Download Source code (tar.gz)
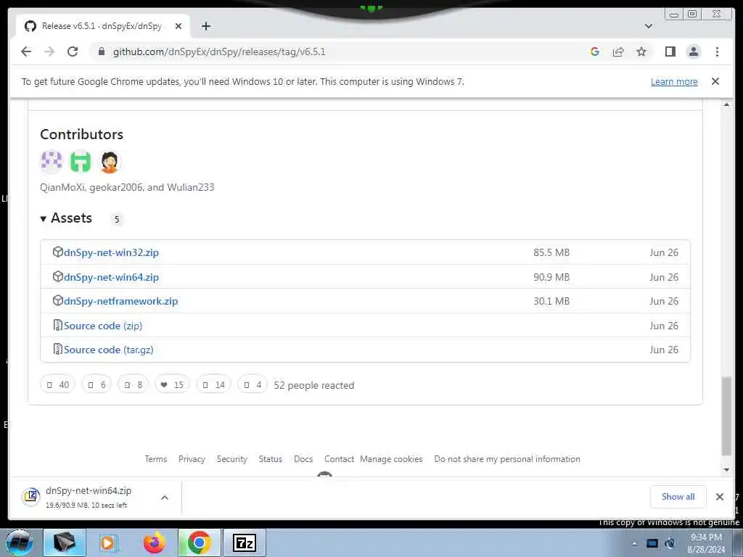 point(109,350)
